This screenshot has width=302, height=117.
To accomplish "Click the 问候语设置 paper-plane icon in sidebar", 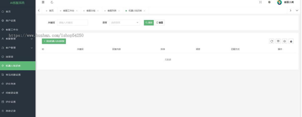I will tap(3, 93).
